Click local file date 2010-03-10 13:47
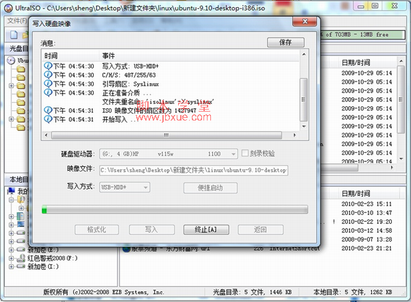Viewport: 411px width, 302px height. 366,213
